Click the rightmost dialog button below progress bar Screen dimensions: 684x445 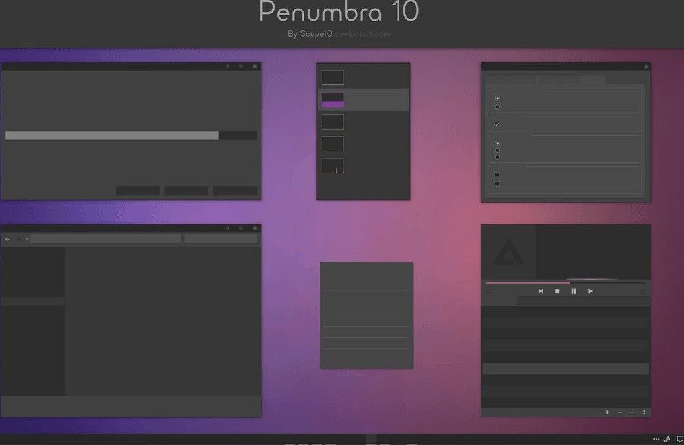tap(235, 191)
